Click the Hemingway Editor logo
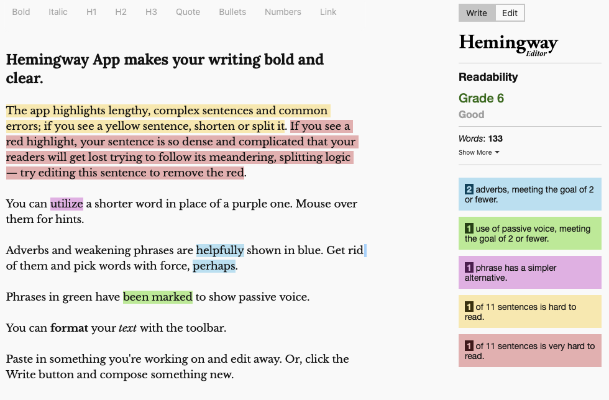Viewport: 609px width, 400px height. tap(508, 45)
